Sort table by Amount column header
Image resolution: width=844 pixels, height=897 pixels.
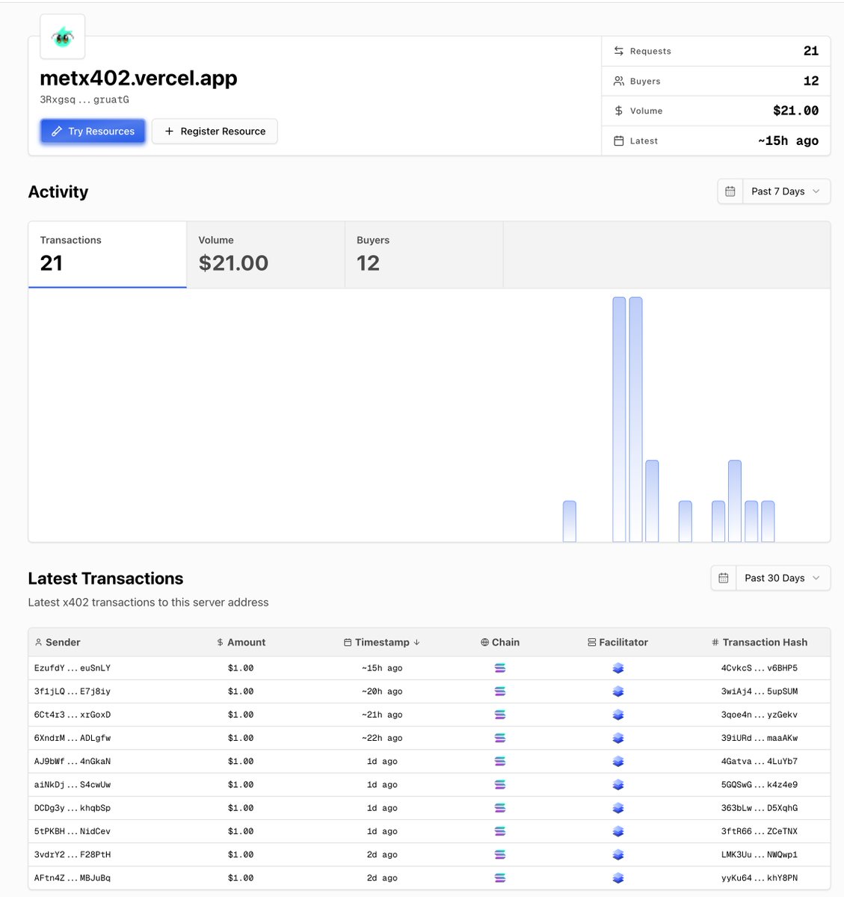pyautogui.click(x=241, y=642)
